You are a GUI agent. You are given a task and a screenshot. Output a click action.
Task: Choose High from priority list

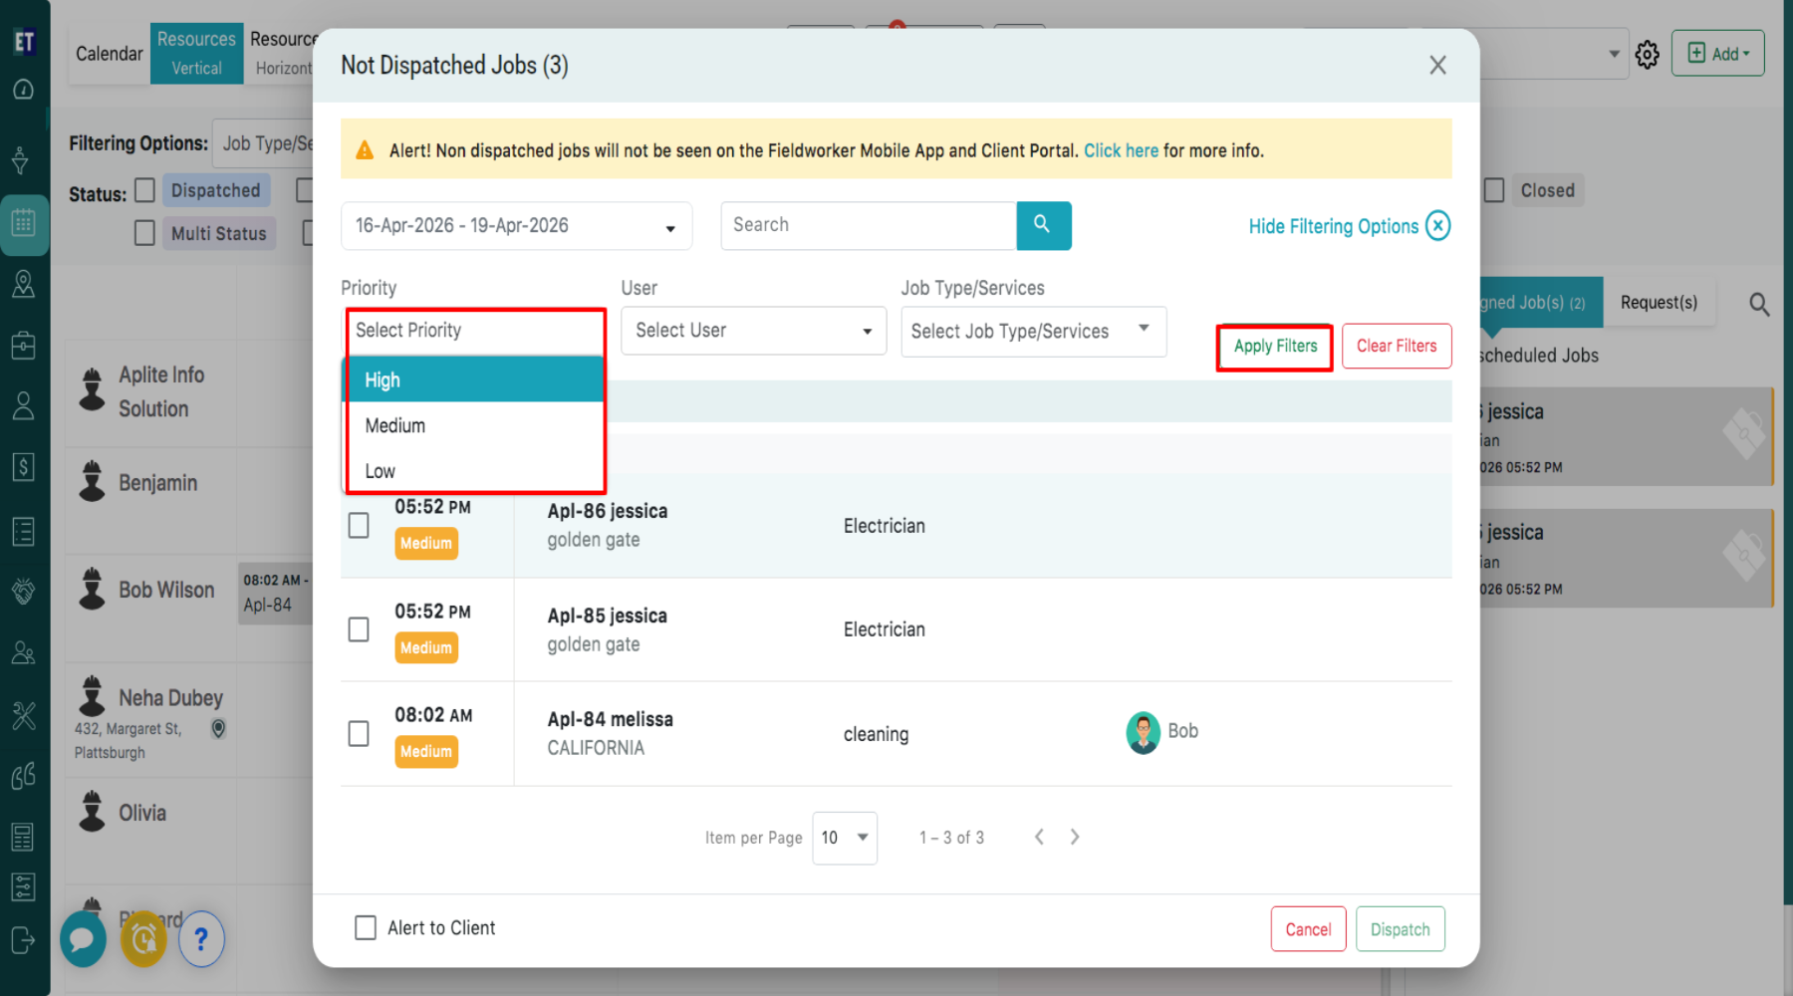pos(474,379)
